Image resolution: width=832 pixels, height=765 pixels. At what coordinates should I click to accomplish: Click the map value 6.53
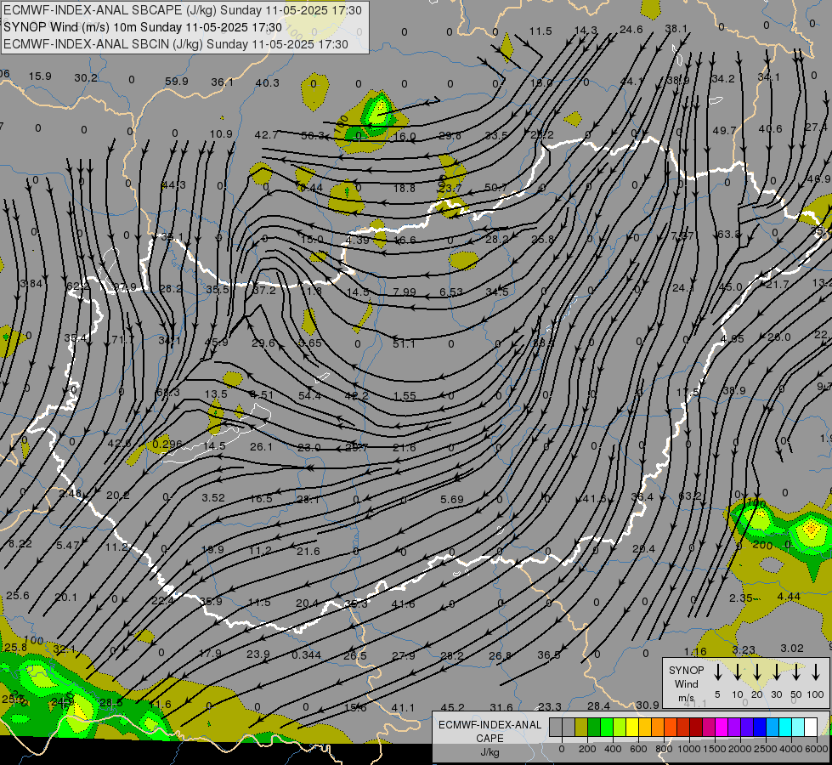pos(451,292)
